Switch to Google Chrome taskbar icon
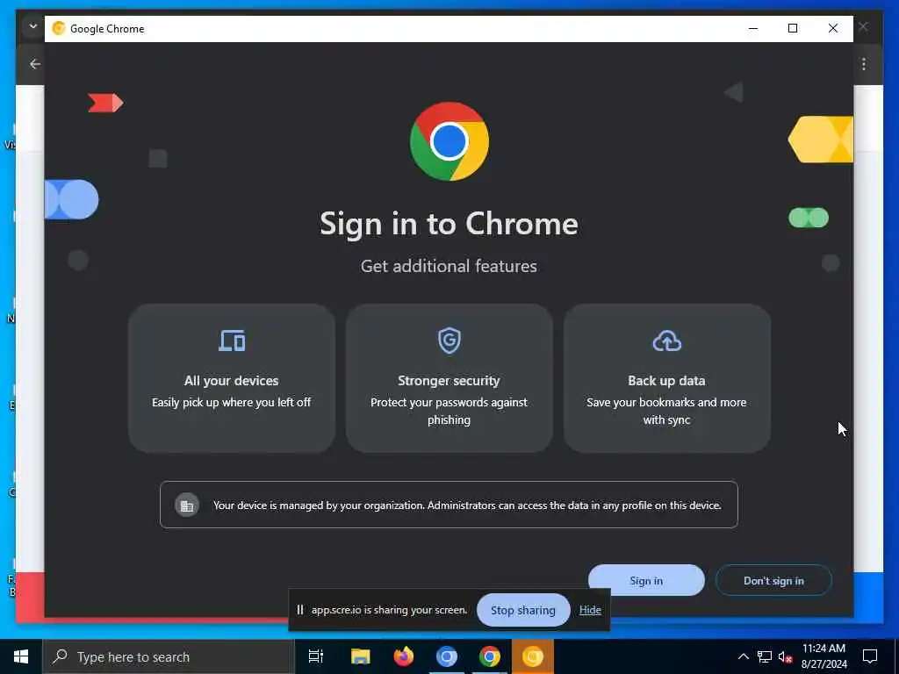Viewport: 899px width, 674px height. (x=490, y=656)
